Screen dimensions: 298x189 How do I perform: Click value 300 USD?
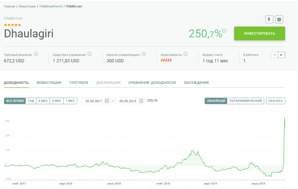click(115, 61)
